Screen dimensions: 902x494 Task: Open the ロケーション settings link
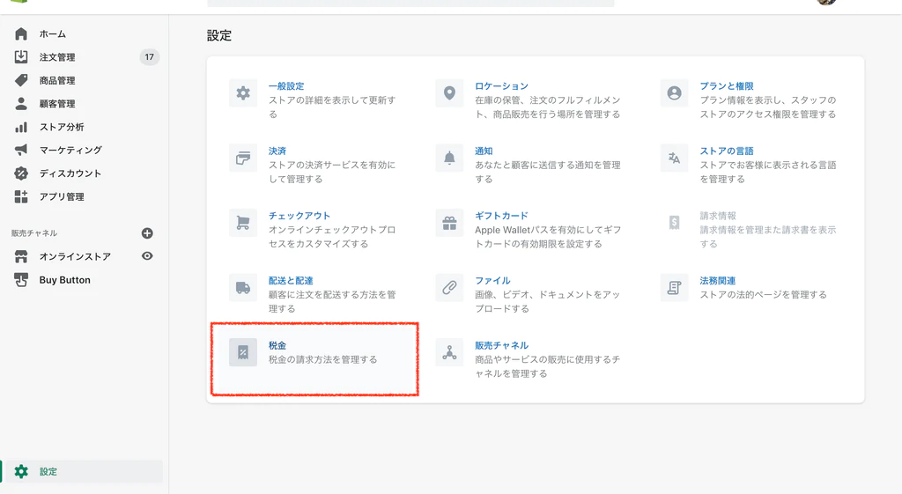[x=501, y=86]
